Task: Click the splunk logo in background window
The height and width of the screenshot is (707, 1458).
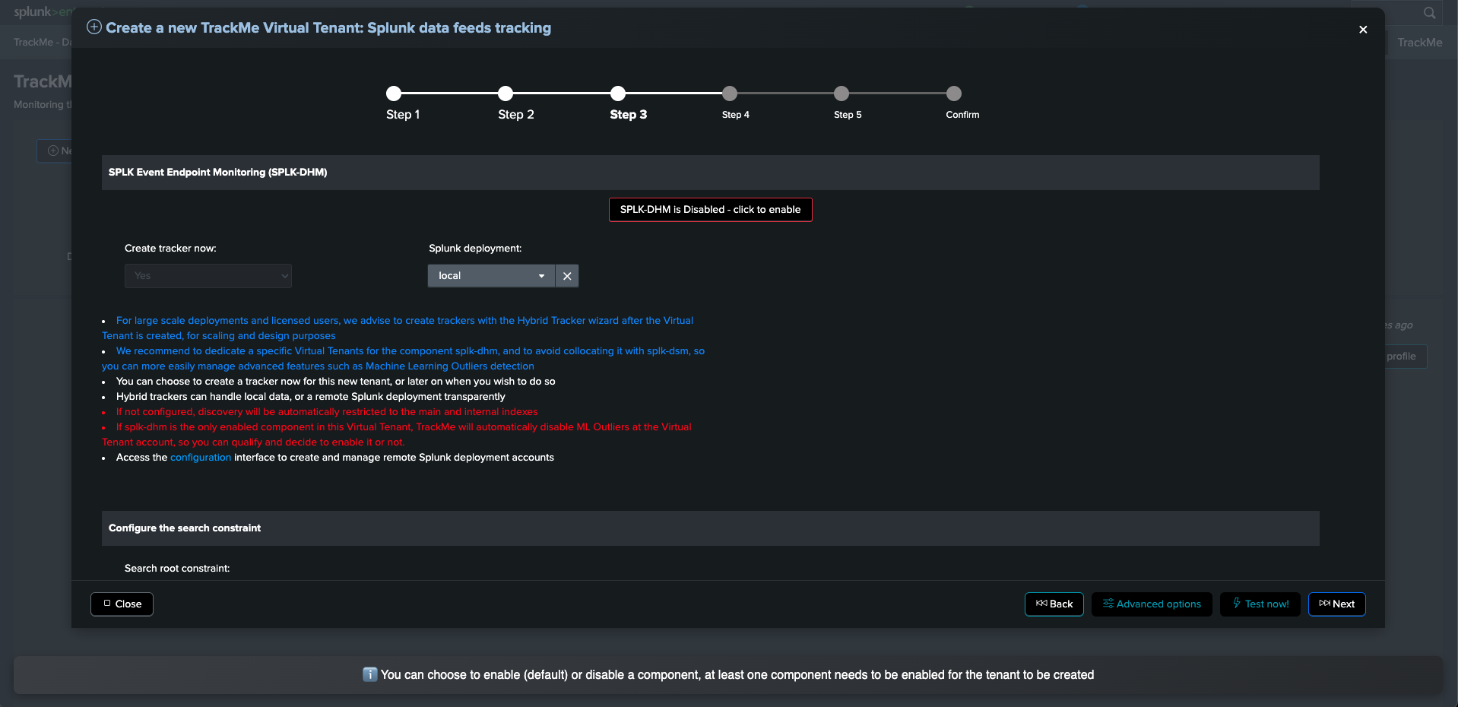Action: pos(43,11)
